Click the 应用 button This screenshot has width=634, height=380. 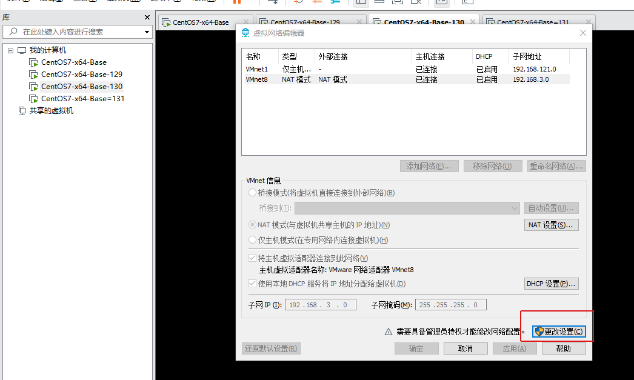[x=515, y=348]
